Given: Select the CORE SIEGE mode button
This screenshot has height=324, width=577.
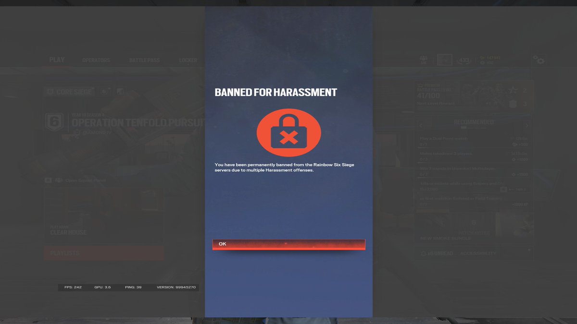Looking at the screenshot, I should pyautogui.click(x=69, y=92).
